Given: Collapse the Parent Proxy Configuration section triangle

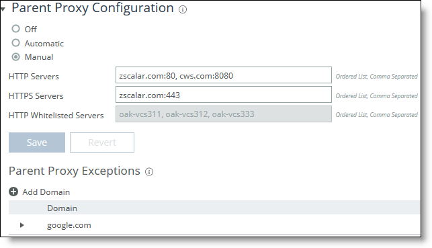Looking at the screenshot, I should point(3,9).
